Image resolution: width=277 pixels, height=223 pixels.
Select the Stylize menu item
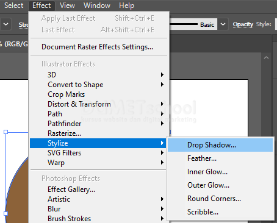click(99, 143)
